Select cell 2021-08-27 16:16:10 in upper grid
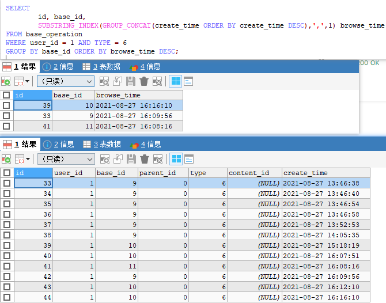 click(x=139, y=105)
